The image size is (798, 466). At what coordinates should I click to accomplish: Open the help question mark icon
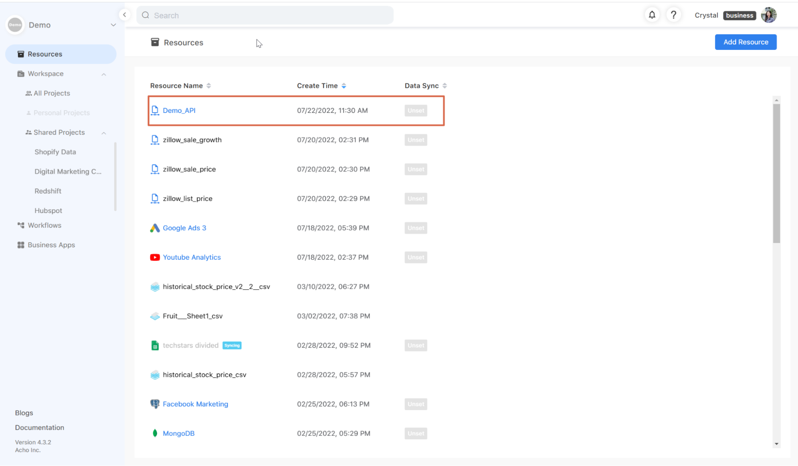[x=673, y=15]
